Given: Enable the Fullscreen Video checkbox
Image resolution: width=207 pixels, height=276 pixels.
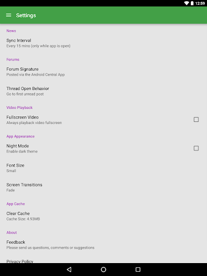Looking at the screenshot, I should 196,120.
